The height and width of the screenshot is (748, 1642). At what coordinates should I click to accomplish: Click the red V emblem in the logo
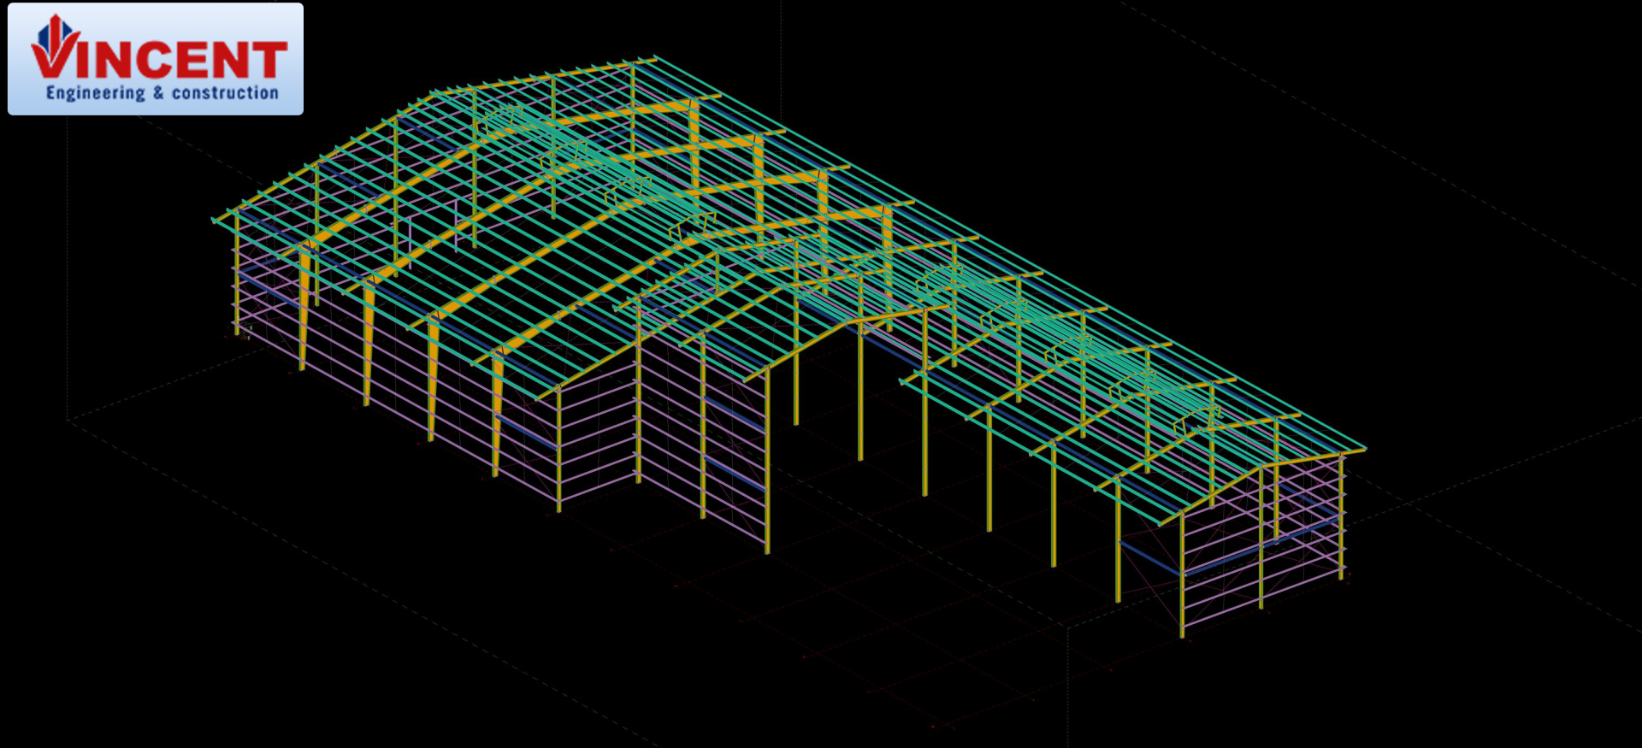pos(56,46)
